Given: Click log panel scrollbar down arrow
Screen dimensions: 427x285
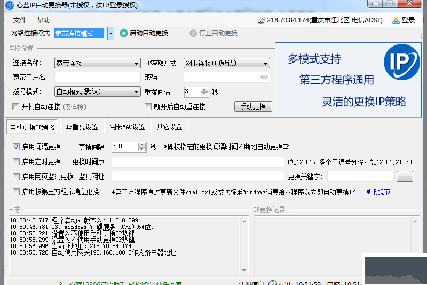Looking at the screenshot, I should pyautogui.click(x=244, y=271).
